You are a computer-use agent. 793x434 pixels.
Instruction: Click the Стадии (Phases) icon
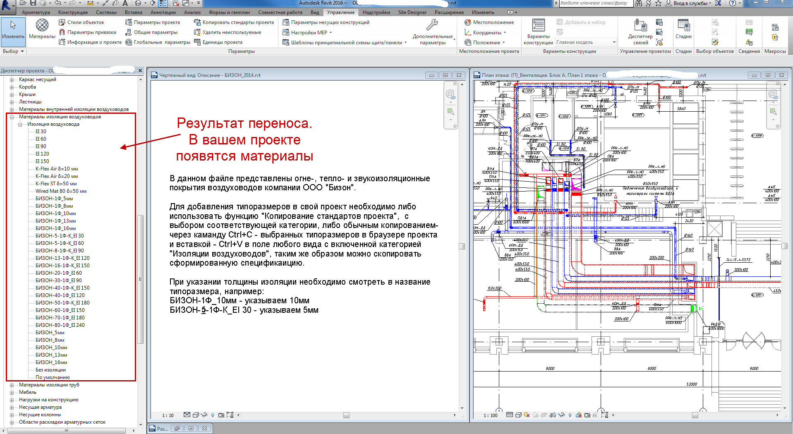(x=683, y=25)
